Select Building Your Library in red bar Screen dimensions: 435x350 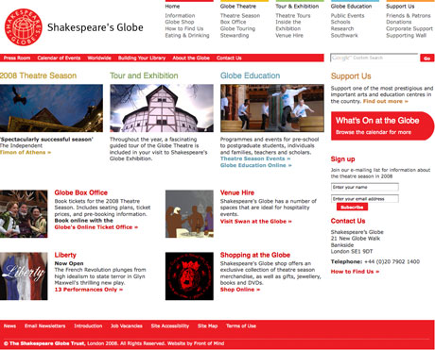142,58
